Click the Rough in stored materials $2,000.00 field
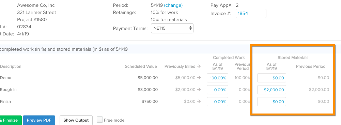Viewport: 341px width, 125px height. point(272,90)
